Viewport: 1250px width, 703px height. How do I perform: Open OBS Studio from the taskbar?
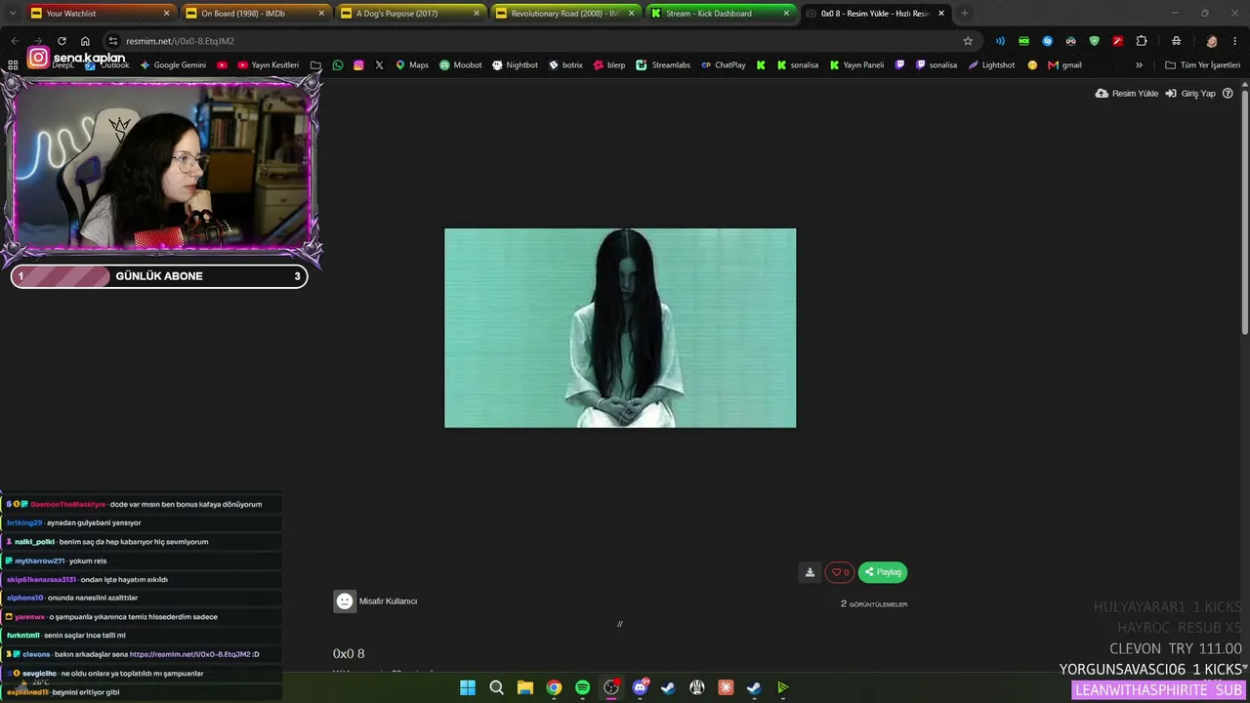(x=611, y=687)
